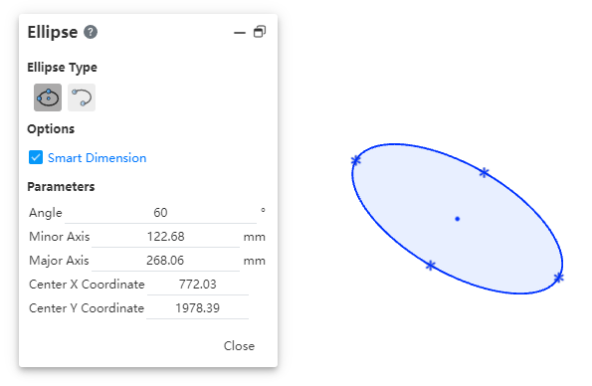Select the full ellipse type icon
Screen dimensions: 592x386
click(x=48, y=97)
